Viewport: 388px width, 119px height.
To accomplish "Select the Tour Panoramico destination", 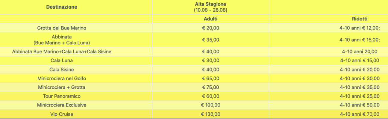I will tap(62, 96).
